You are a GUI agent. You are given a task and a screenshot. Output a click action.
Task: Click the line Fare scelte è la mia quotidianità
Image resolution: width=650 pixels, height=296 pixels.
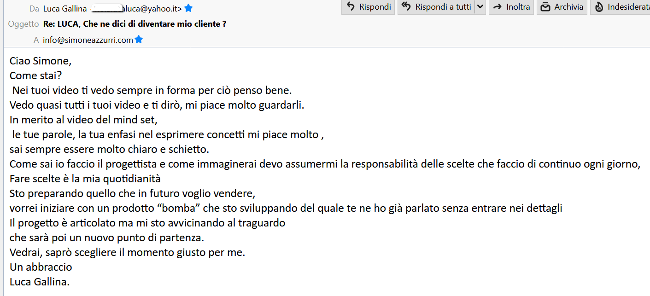coord(85,179)
